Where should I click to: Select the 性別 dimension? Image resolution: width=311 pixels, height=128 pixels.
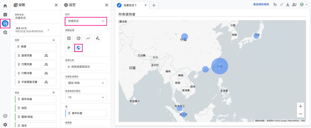[36, 108]
